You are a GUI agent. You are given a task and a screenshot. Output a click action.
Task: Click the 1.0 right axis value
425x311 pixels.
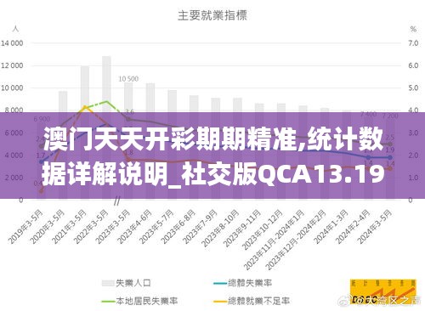tap(413, 178)
